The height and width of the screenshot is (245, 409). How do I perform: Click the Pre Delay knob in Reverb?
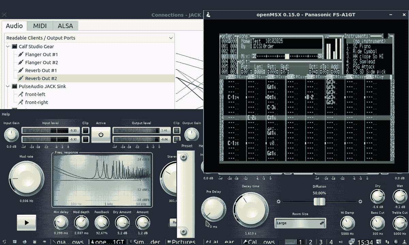tap(214, 209)
